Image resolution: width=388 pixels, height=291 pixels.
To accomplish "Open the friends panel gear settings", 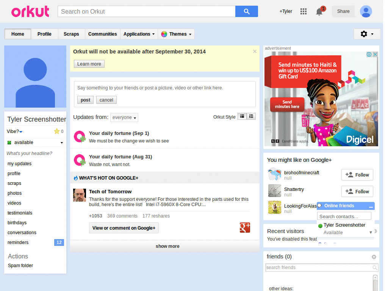I will 374,257.
